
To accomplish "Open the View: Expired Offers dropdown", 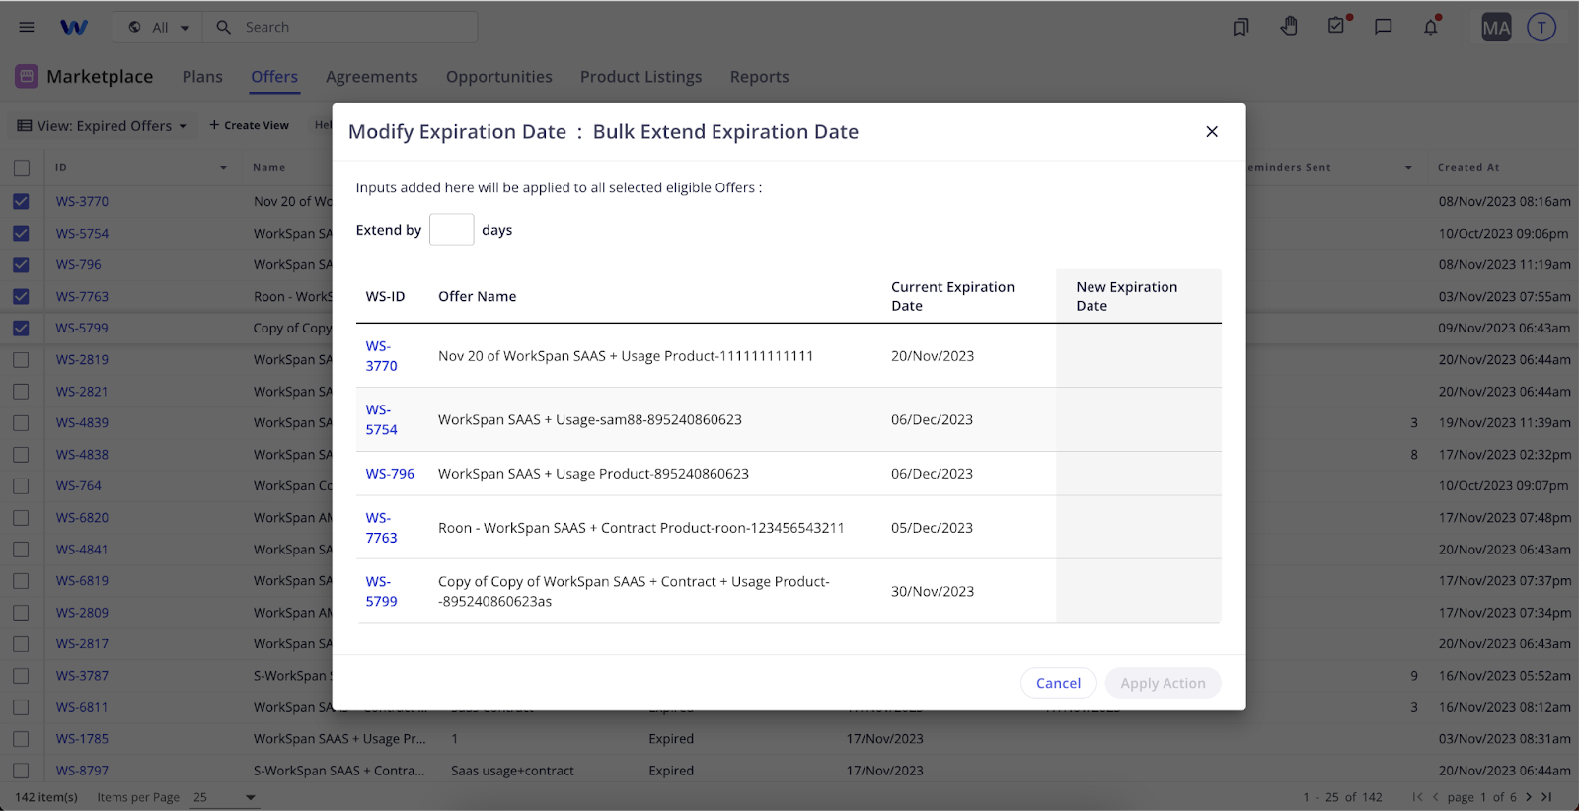I will (103, 126).
